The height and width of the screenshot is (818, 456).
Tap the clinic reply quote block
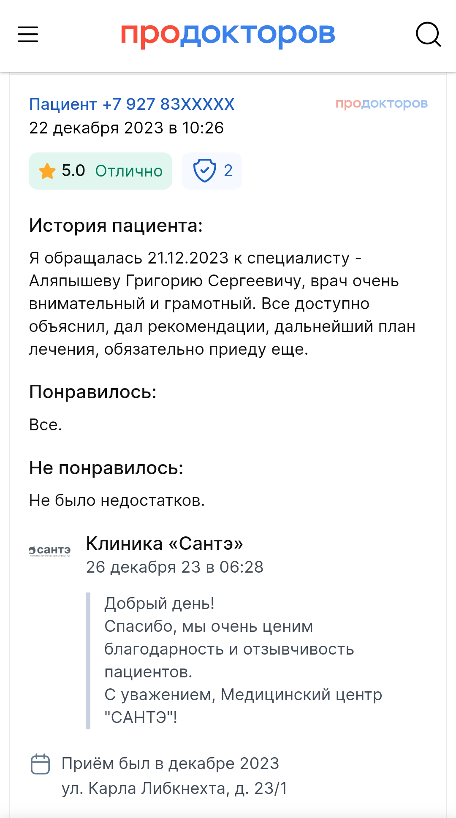point(236,660)
